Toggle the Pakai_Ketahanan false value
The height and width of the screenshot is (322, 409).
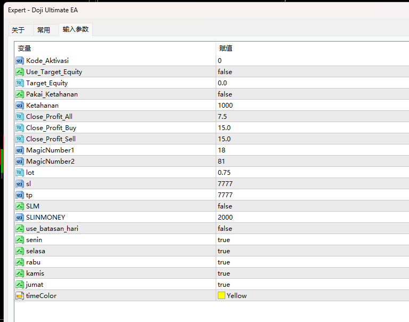pos(313,94)
